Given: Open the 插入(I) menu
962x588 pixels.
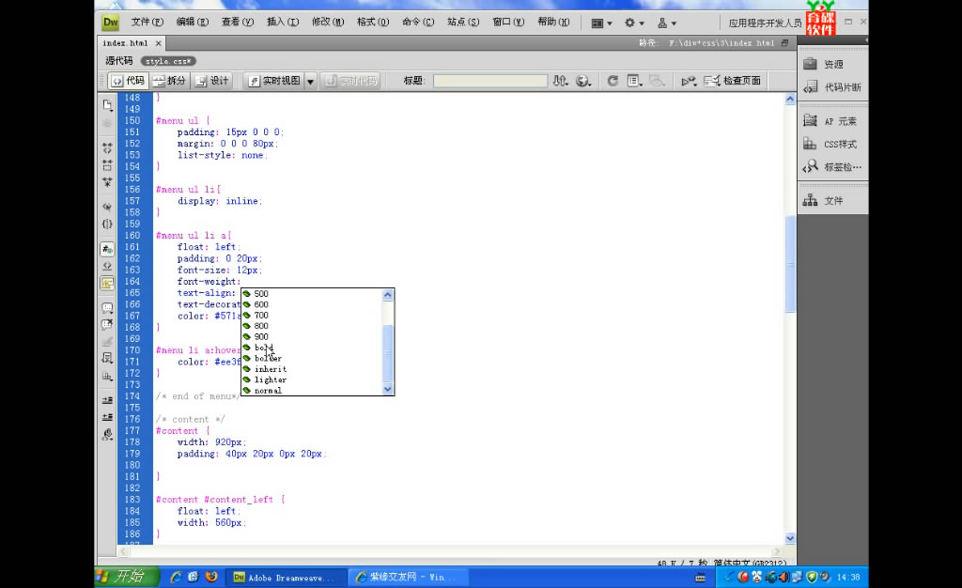Looking at the screenshot, I should (x=283, y=22).
